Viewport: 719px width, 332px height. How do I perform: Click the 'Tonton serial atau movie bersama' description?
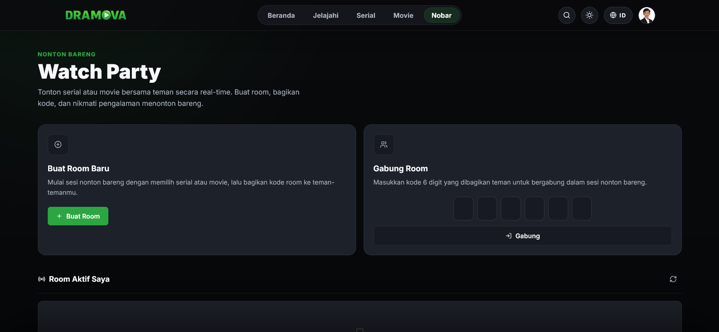pyautogui.click(x=169, y=98)
